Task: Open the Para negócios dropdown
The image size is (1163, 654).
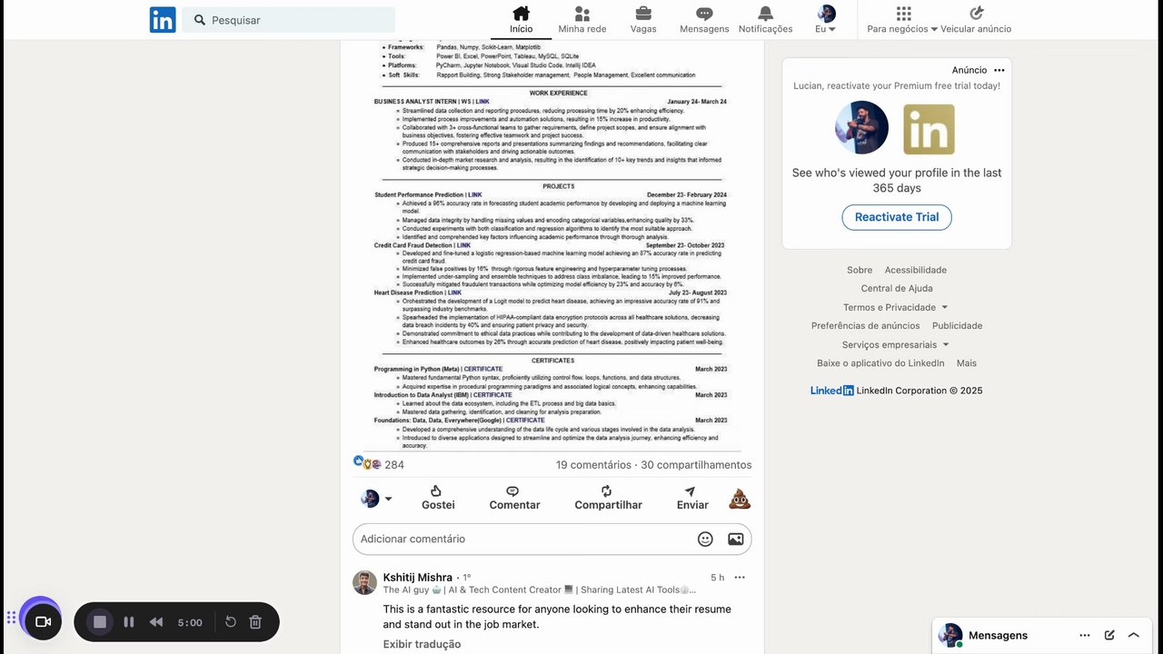Action: 902,20
